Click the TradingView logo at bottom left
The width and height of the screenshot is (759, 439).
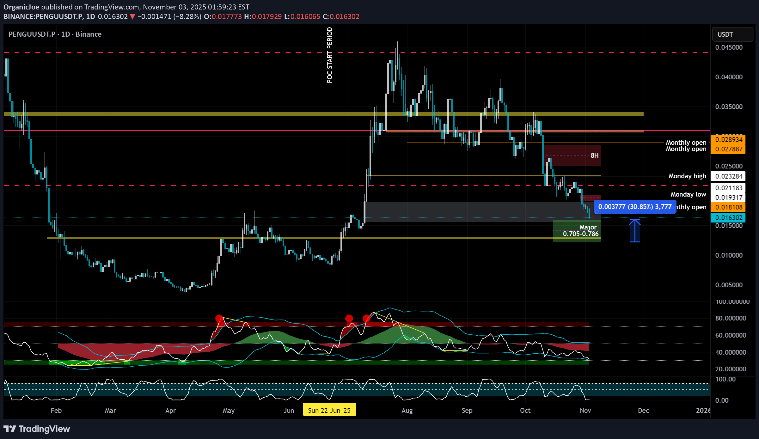pos(37,429)
